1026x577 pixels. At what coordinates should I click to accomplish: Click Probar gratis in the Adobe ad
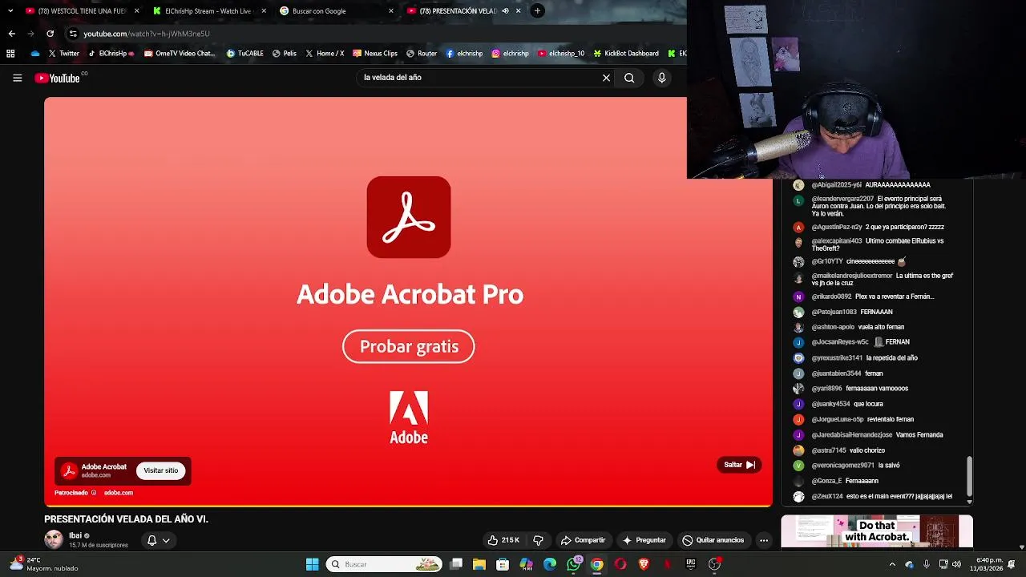point(409,346)
